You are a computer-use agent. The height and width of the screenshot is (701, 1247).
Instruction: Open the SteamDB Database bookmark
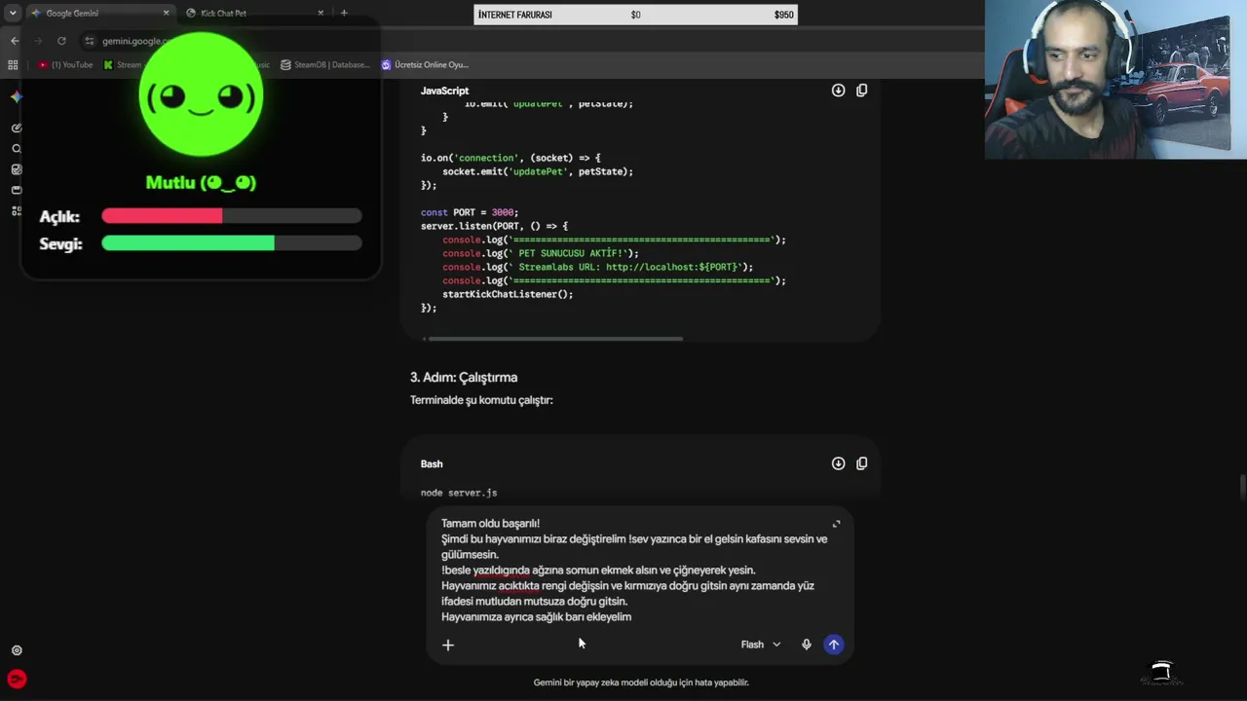325,65
